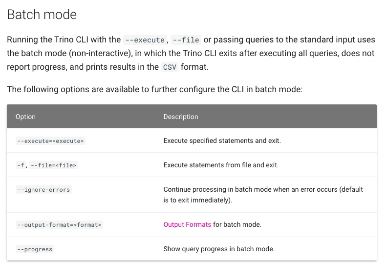This screenshot has width=387, height=280.
Task: Click the --execute code in intro paragraph
Action: (x=145, y=40)
